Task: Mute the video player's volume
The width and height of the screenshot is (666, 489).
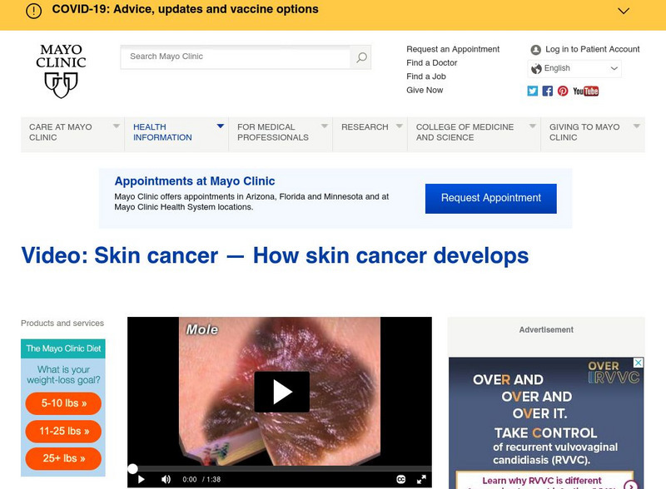Action: click(x=166, y=478)
